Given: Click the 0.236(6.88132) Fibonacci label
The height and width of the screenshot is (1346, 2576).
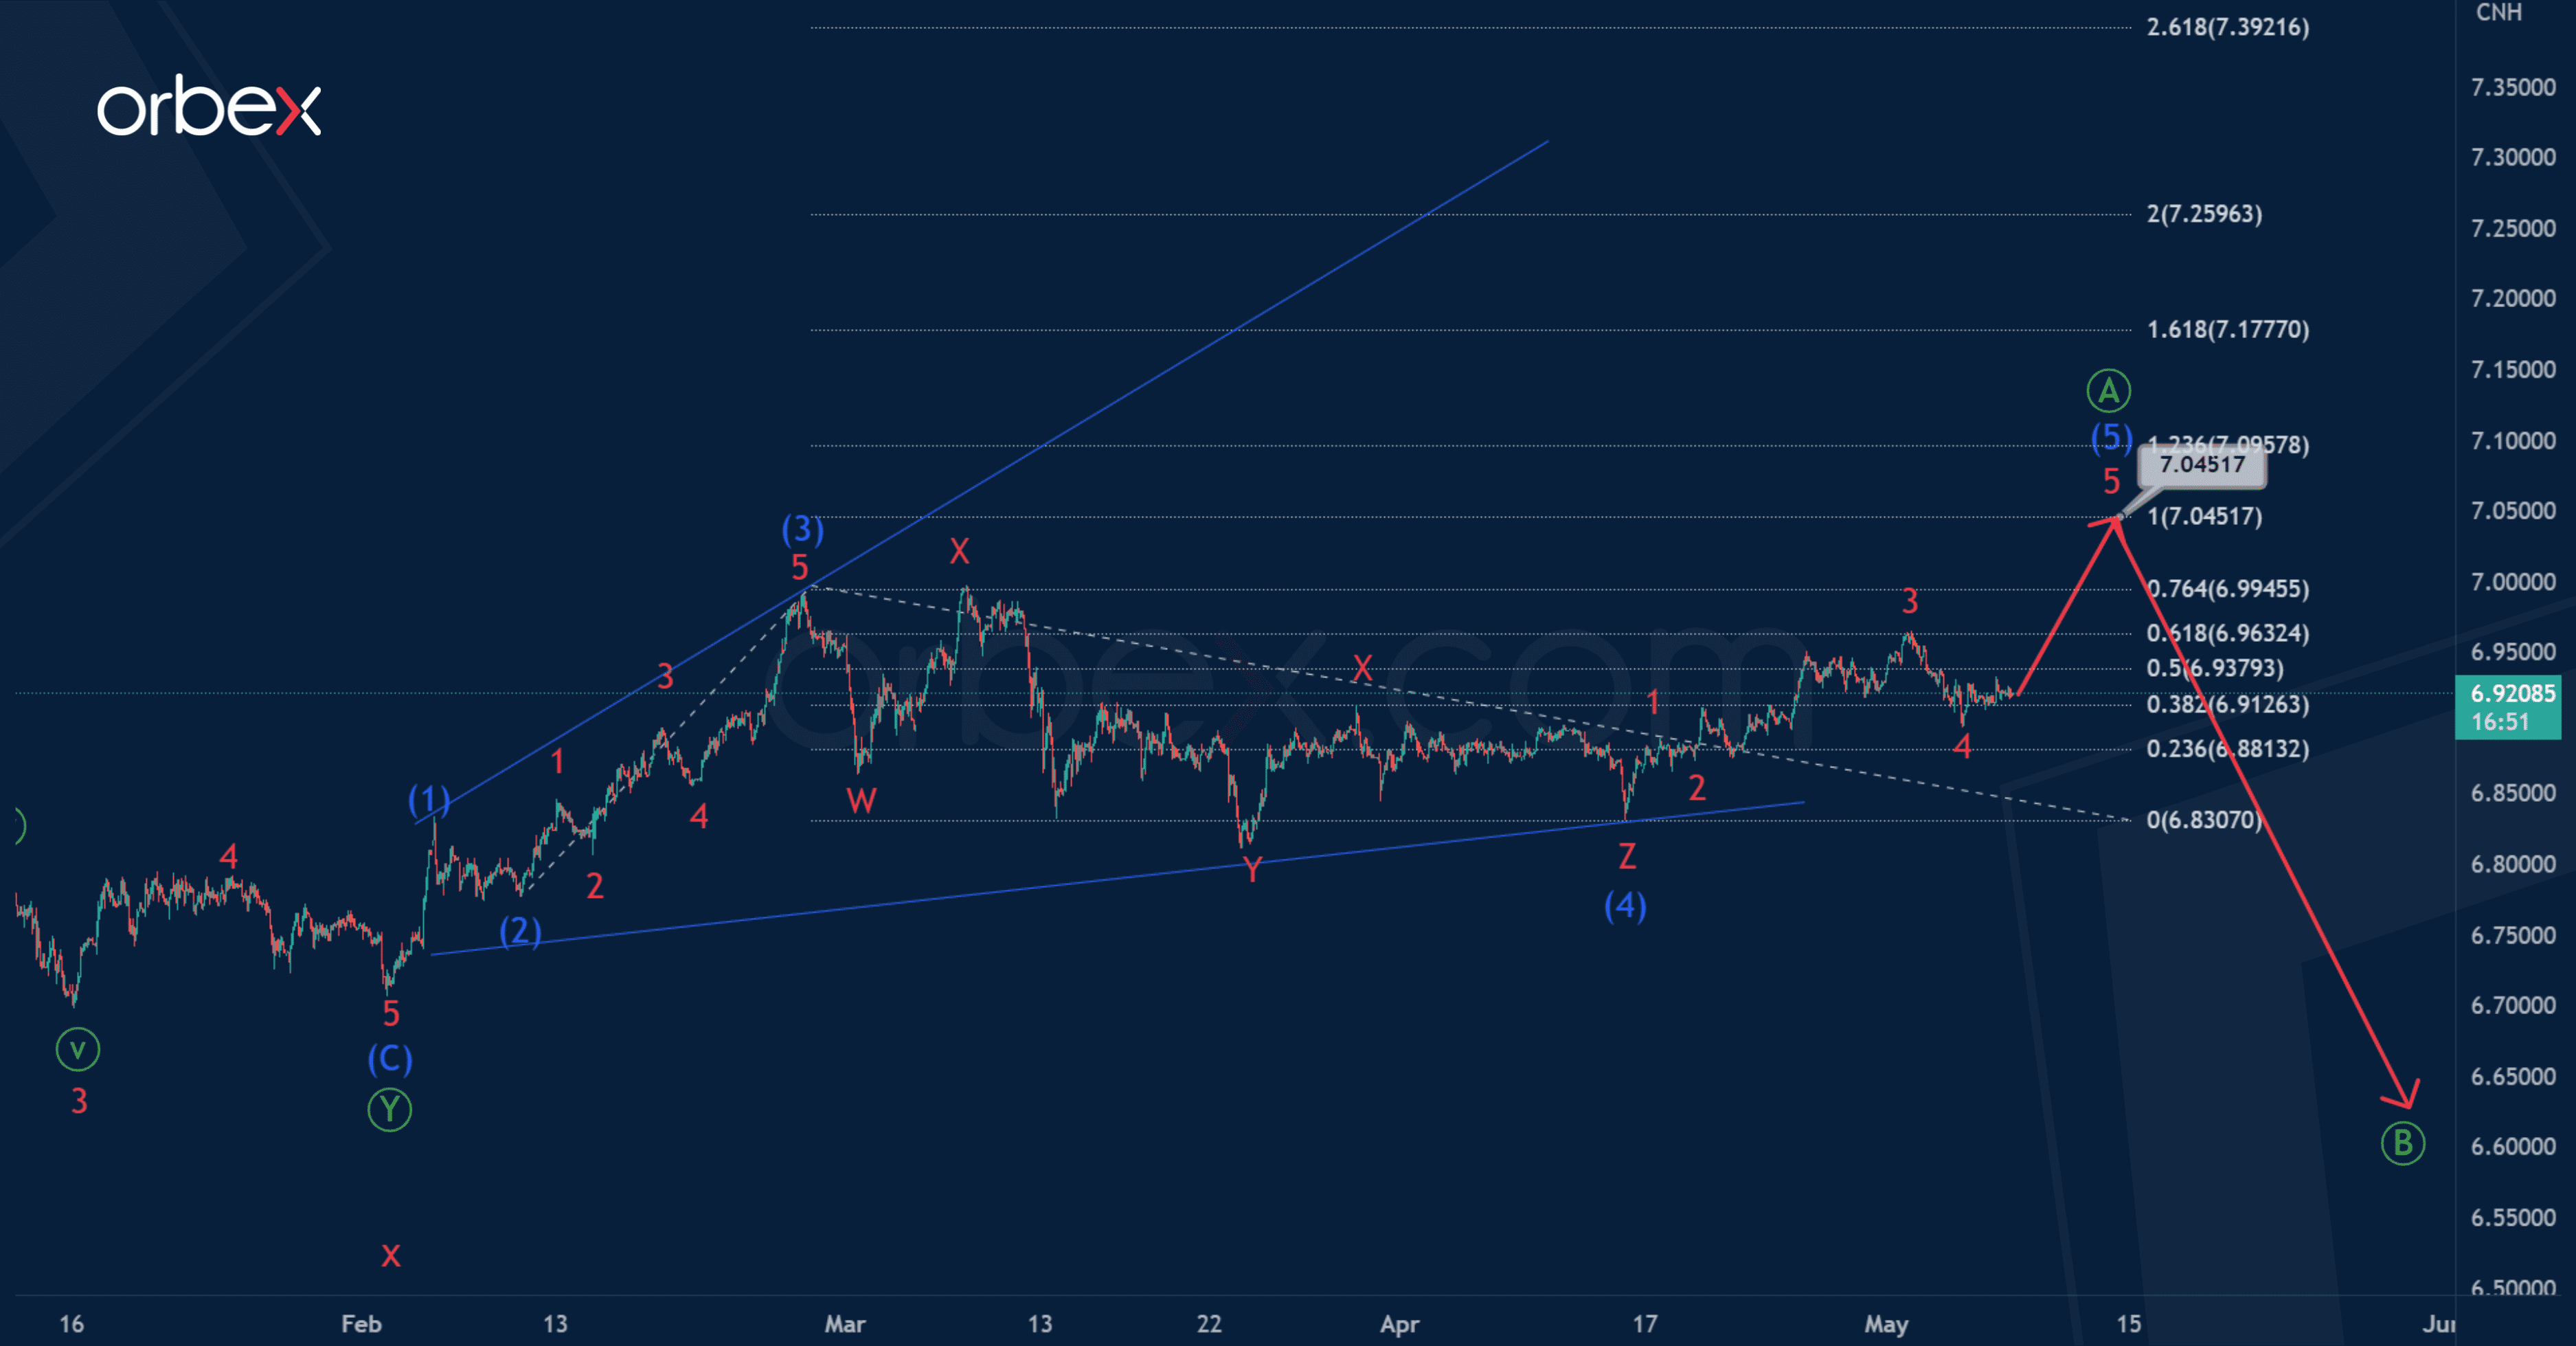Looking at the screenshot, I should point(2228,749).
